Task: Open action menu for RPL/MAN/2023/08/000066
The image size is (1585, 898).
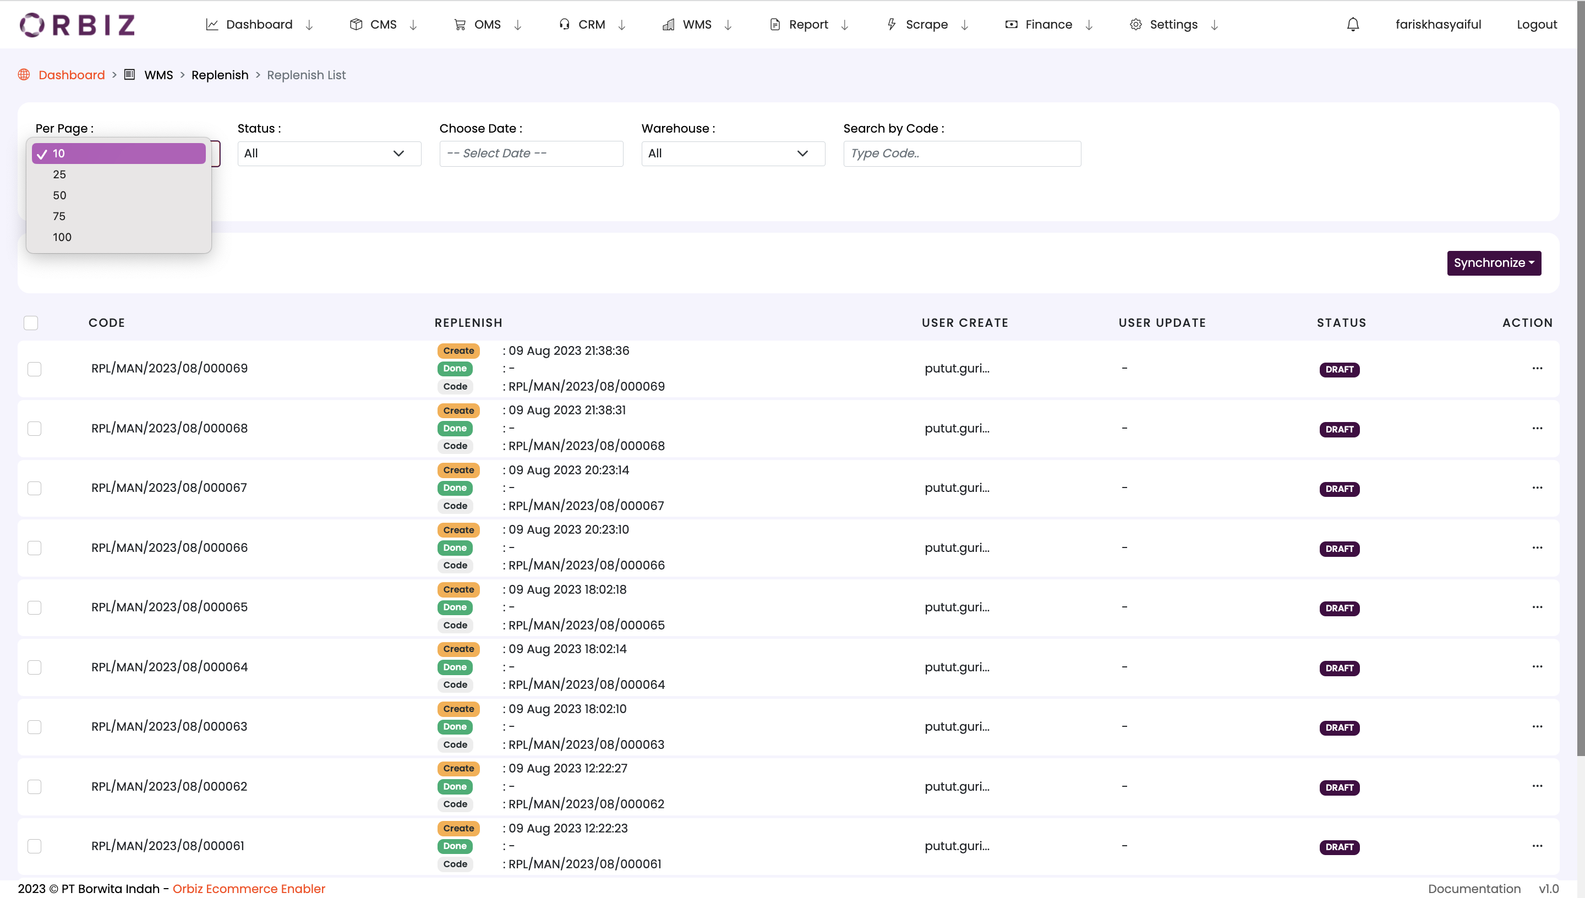Action: pyautogui.click(x=1537, y=547)
